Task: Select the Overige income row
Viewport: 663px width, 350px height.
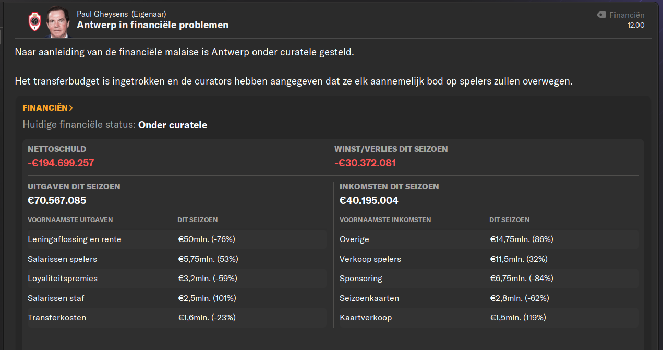Action: (488, 239)
